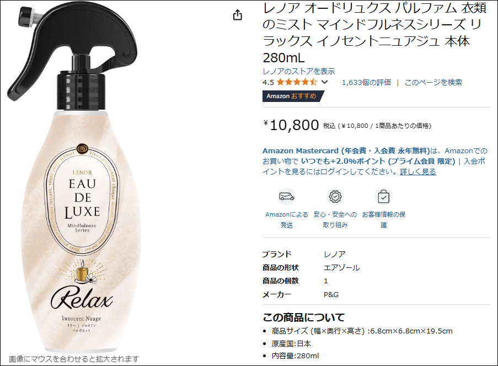Click お客様情報の保護 link
The height and width of the screenshot is (366, 498).
point(384,220)
